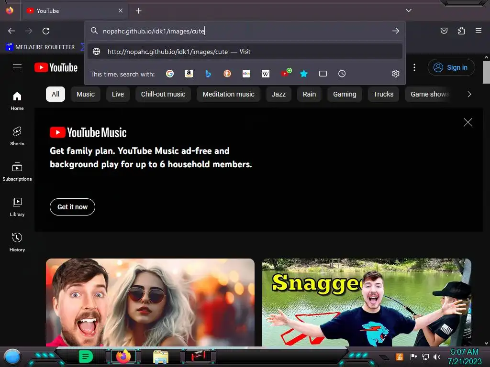
Task: Add the YouTube search engine icon
Action: [x=286, y=73]
